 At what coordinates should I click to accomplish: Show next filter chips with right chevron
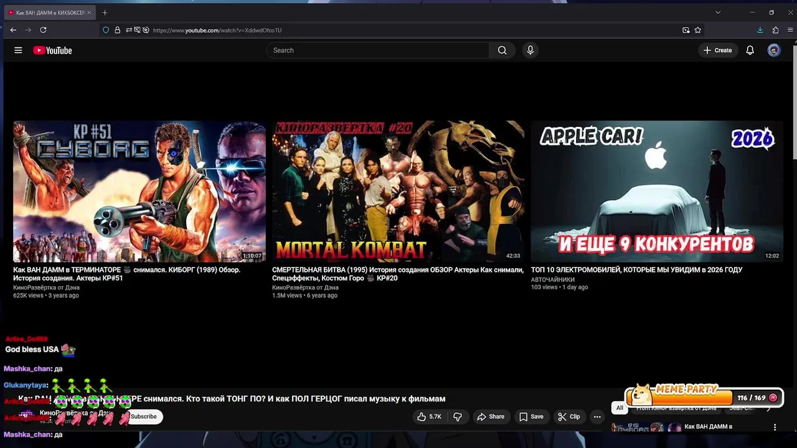coord(768,408)
